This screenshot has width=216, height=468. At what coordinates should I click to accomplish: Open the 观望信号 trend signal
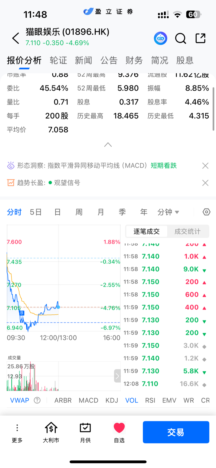coord(67,183)
